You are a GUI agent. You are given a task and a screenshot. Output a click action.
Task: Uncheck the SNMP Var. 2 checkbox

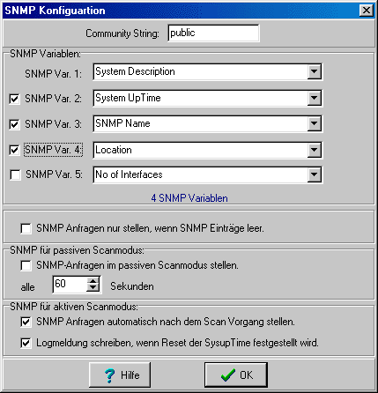click(x=14, y=99)
